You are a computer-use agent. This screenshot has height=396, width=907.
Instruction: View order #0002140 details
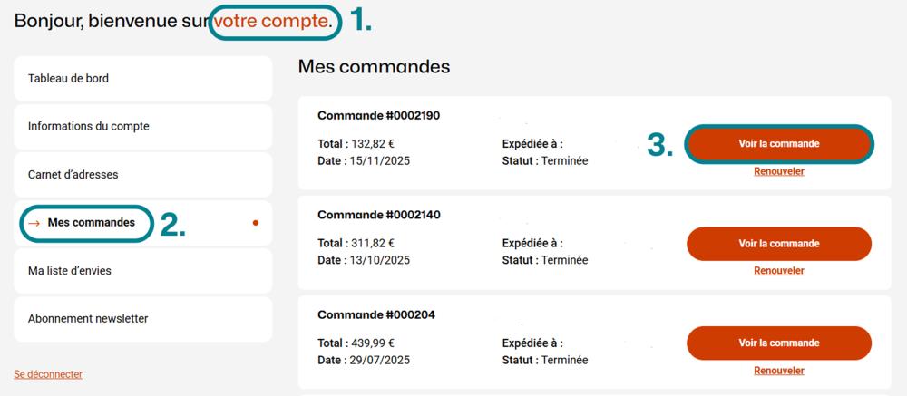tap(779, 244)
